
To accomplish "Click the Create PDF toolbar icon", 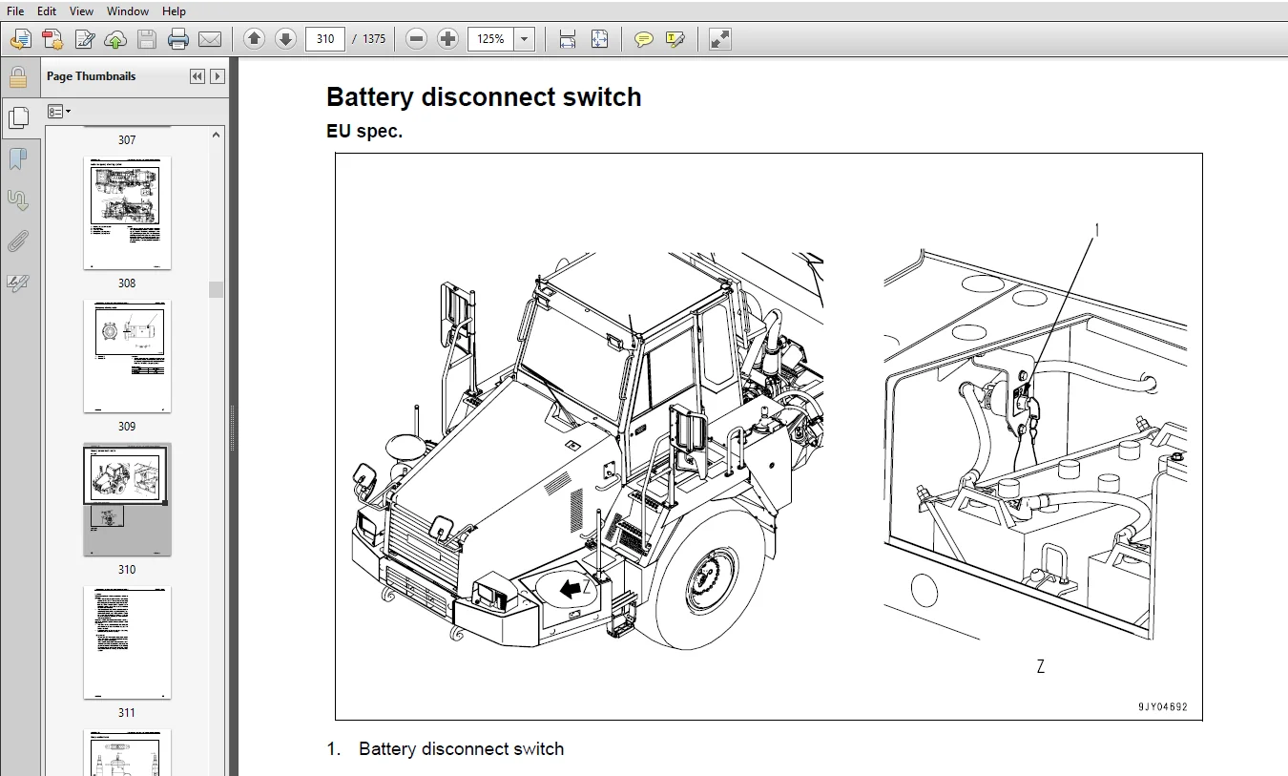I will click(x=52, y=39).
